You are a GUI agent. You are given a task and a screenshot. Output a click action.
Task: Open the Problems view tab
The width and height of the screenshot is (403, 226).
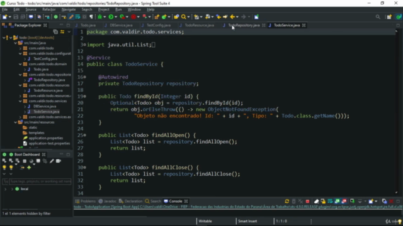point(85,201)
